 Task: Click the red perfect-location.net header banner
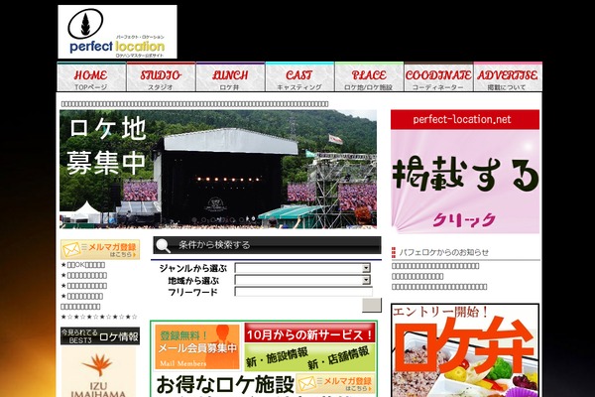point(465,120)
